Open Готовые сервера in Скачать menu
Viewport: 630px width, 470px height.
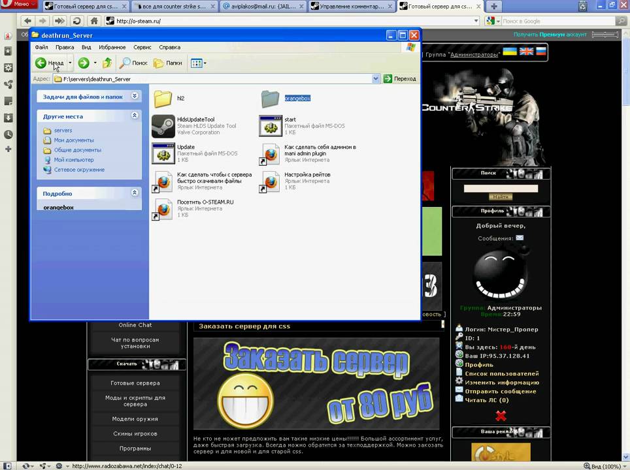(x=135, y=383)
